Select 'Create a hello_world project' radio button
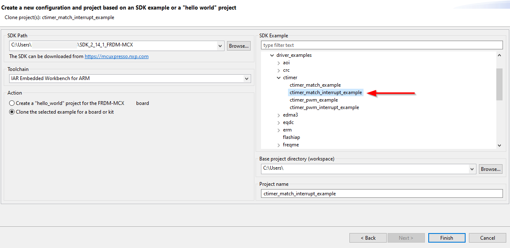 point(12,103)
